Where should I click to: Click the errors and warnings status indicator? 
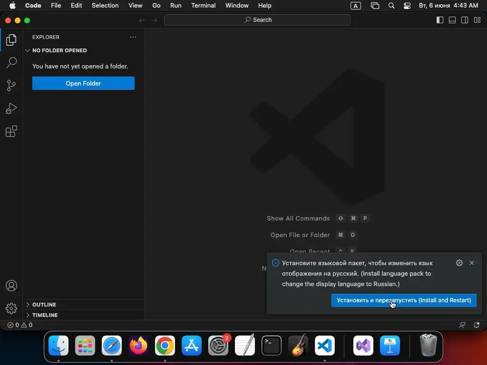(20, 325)
